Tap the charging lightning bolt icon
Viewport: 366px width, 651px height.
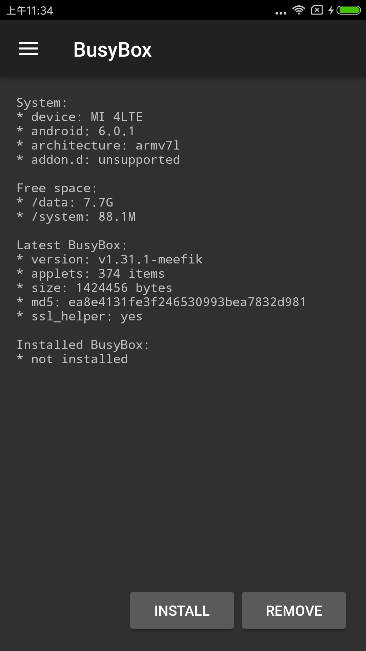pos(331,10)
